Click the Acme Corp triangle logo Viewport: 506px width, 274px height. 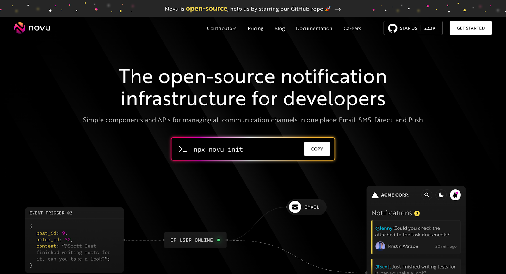tap(375, 195)
